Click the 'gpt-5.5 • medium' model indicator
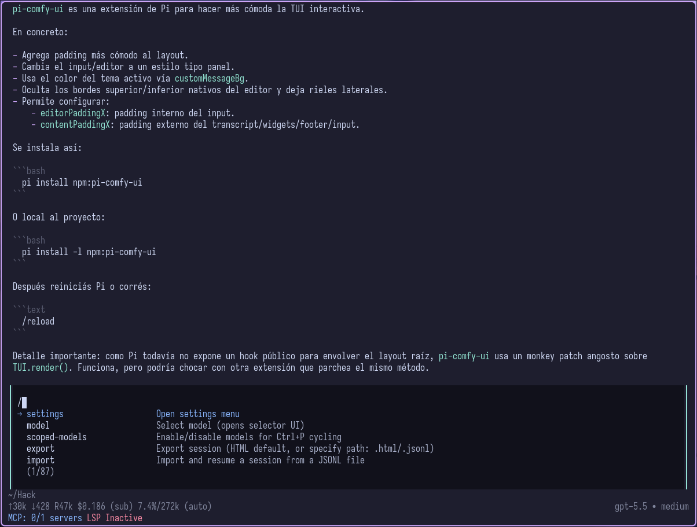The width and height of the screenshot is (697, 527). pos(652,507)
